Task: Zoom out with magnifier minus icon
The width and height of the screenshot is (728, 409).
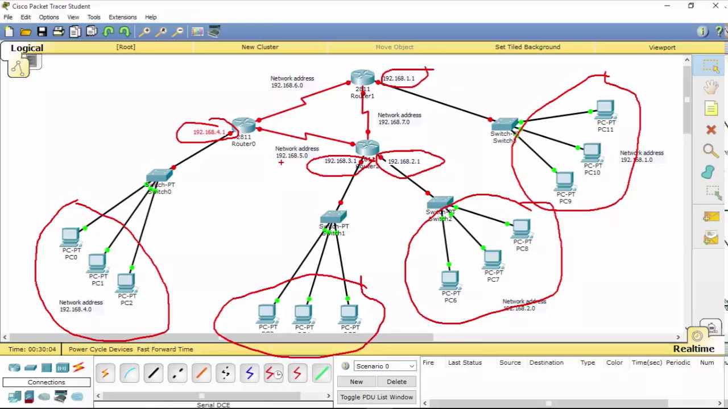Action: (178, 32)
